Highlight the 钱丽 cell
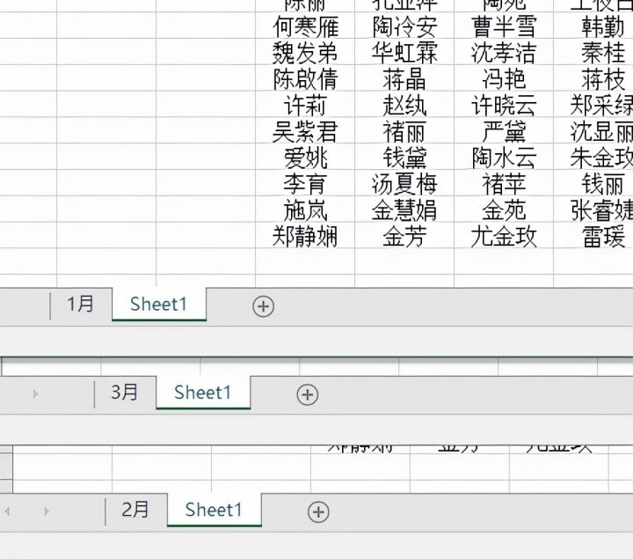This screenshot has width=633, height=559. click(593, 184)
